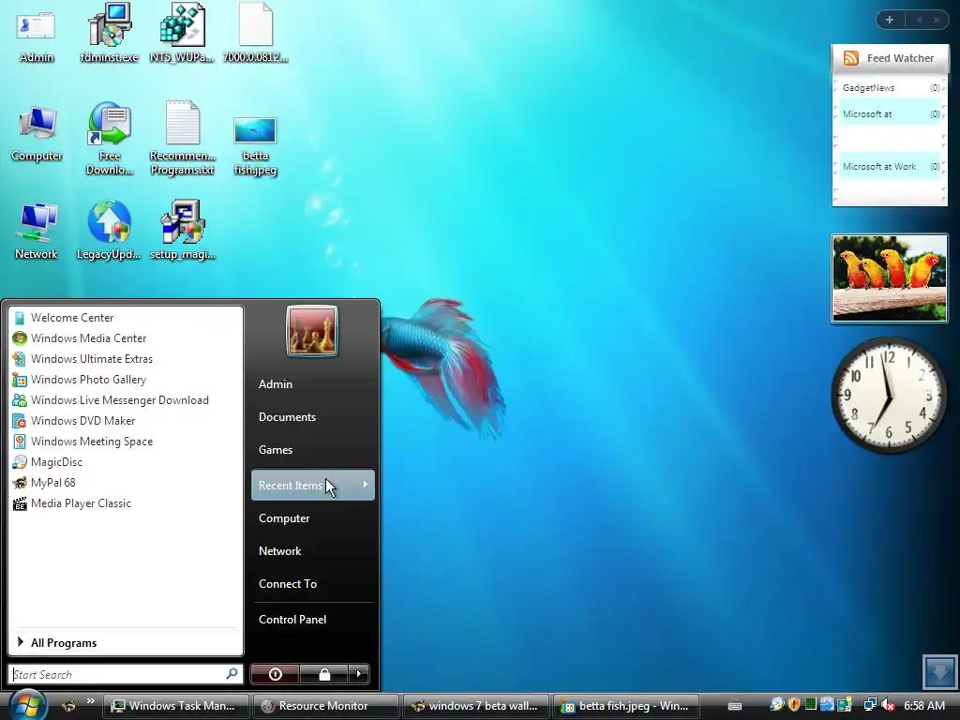Open GadgetNews feed entry

coord(891,88)
